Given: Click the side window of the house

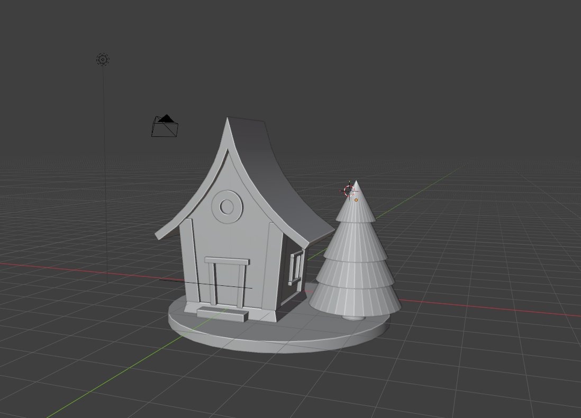Looking at the screenshot, I should 296,268.
